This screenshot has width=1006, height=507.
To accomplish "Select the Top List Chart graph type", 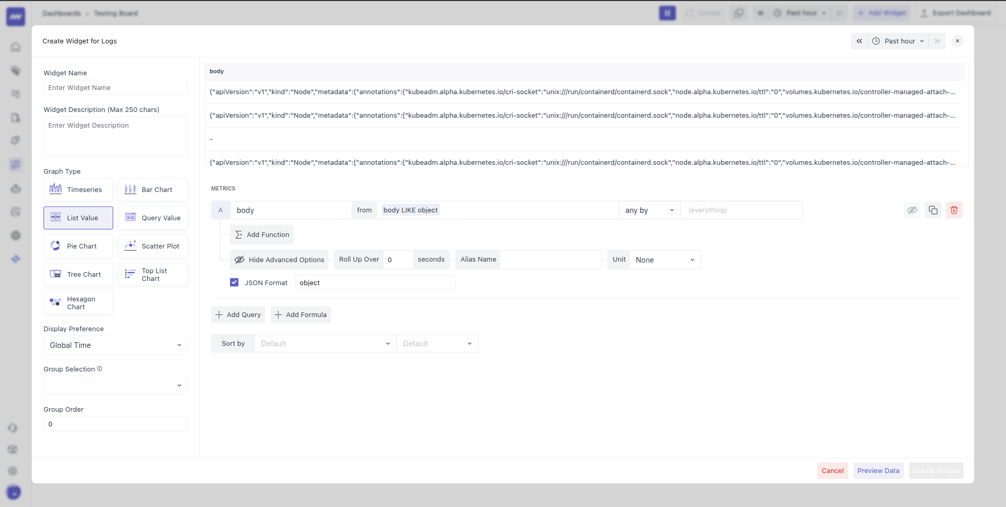I will 152,274.
